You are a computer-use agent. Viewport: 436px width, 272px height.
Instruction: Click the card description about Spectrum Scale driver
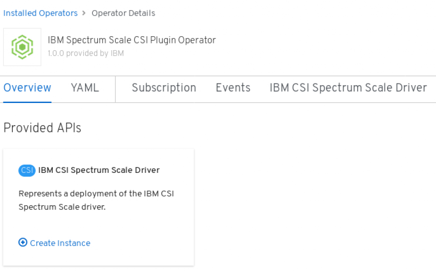pos(97,200)
